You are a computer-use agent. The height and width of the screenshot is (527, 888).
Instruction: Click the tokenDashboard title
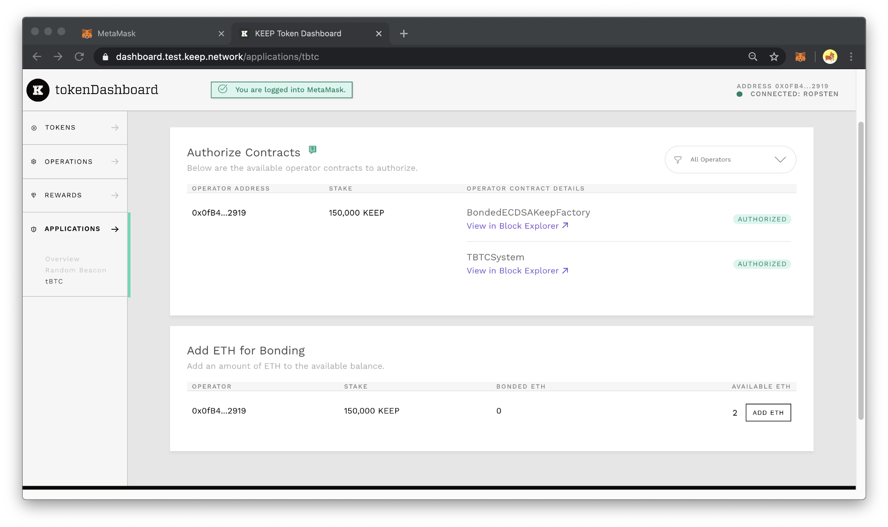[107, 90]
